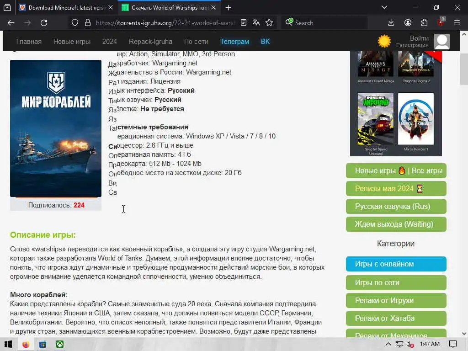
Task: Open the Игры по сети category
Action: (396, 282)
